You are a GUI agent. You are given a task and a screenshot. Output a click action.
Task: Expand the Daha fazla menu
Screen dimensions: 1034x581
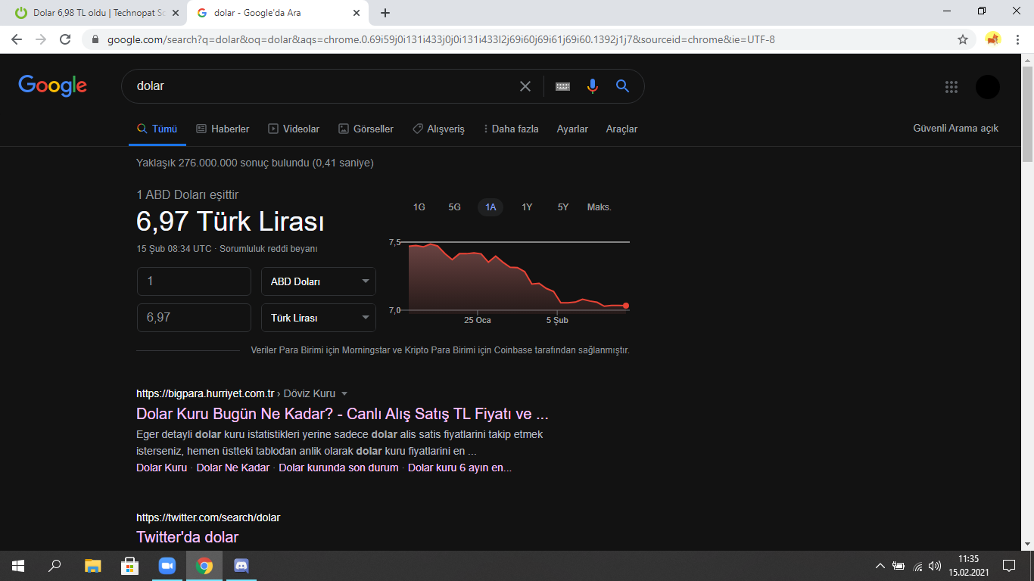point(511,129)
